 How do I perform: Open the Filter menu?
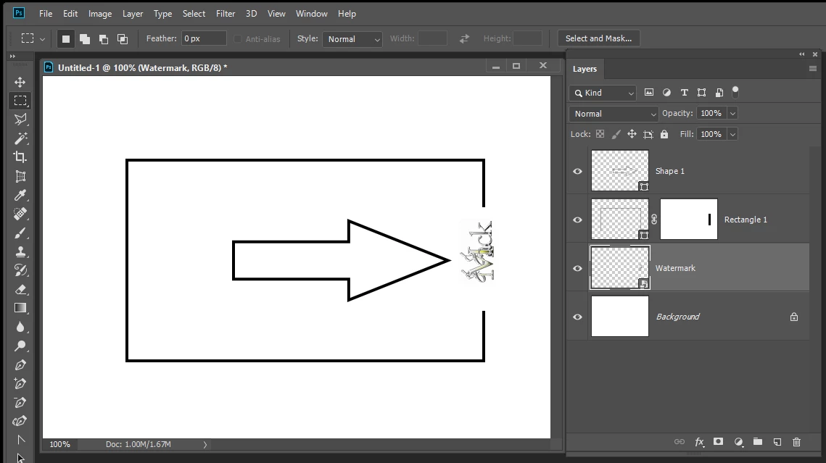(226, 14)
